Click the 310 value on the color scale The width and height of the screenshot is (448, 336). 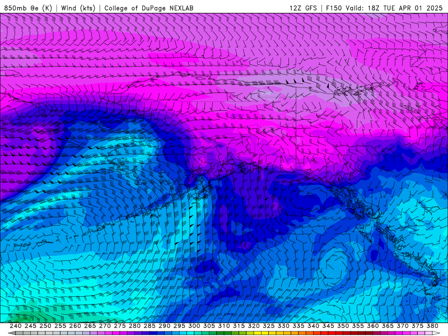(x=223, y=326)
